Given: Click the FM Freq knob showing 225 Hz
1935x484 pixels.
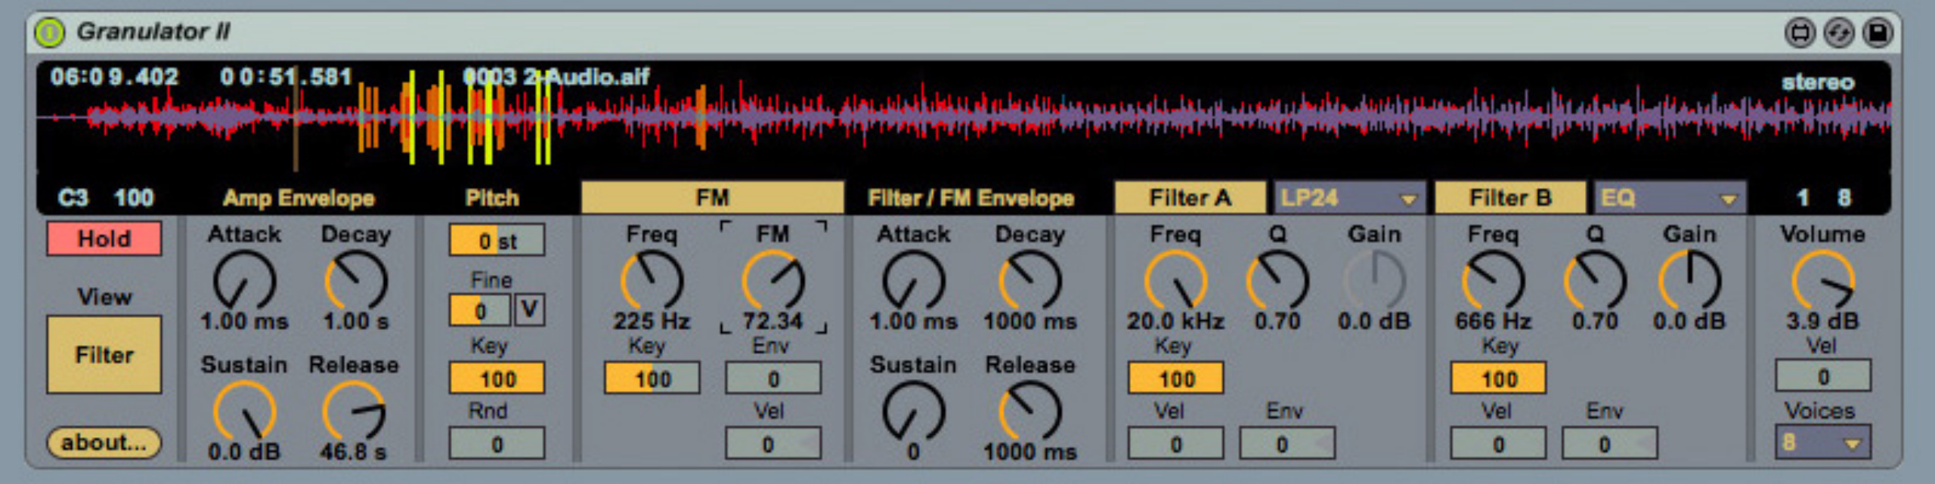Looking at the screenshot, I should click(651, 281).
